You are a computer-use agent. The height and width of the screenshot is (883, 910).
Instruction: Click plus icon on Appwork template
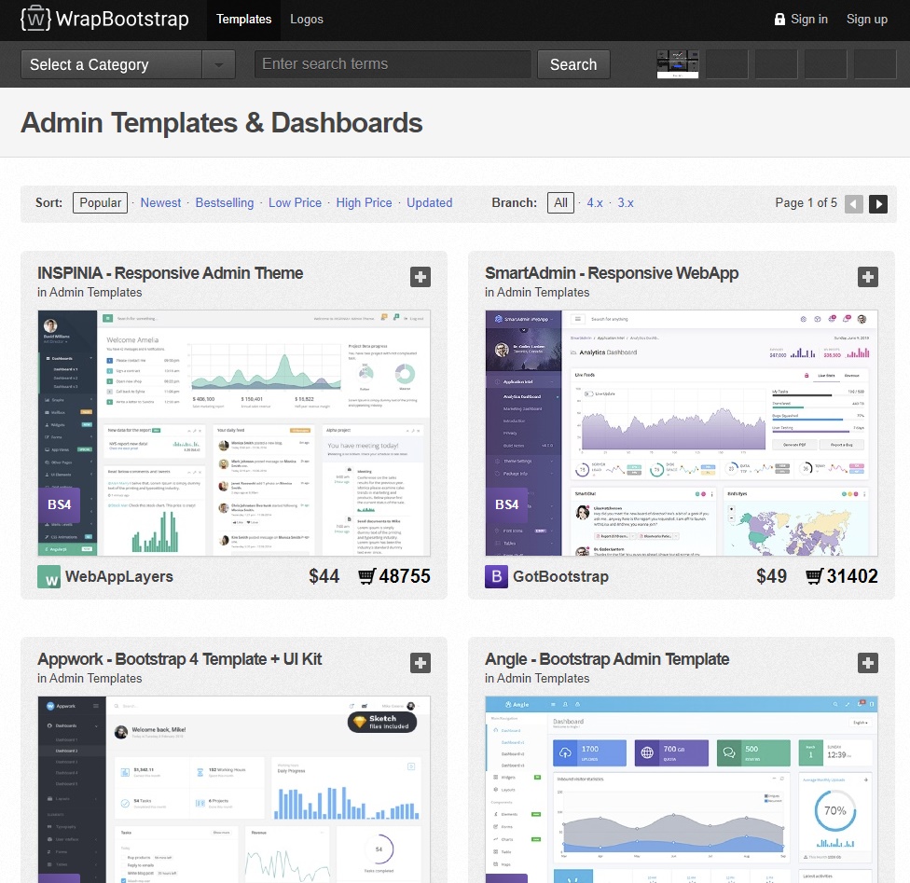pyautogui.click(x=421, y=663)
